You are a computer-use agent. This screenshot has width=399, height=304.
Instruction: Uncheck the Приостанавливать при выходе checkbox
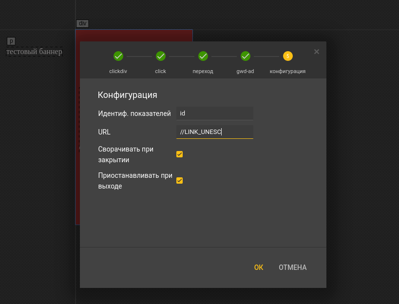[179, 181]
